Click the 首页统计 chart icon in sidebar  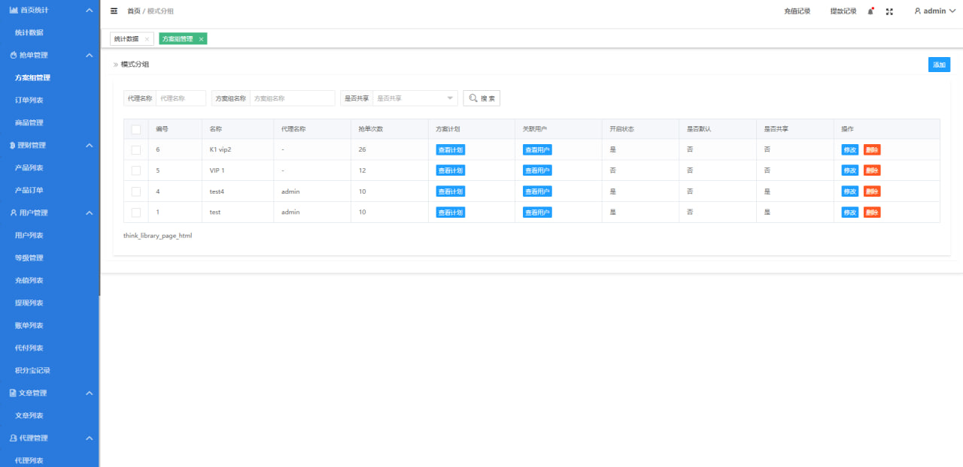click(13, 11)
